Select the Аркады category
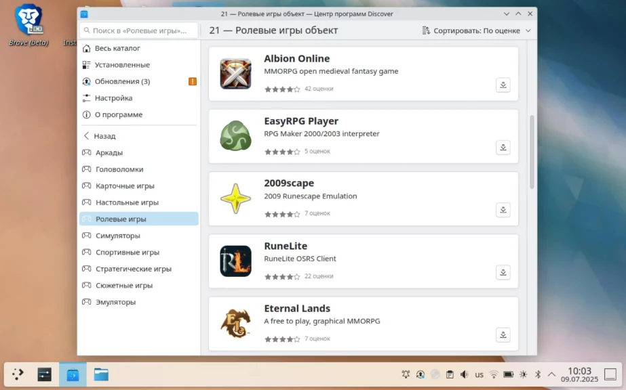 coord(109,153)
